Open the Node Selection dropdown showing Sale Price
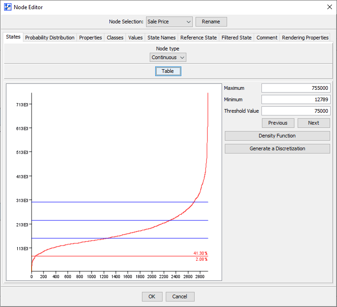 pyautogui.click(x=169, y=22)
